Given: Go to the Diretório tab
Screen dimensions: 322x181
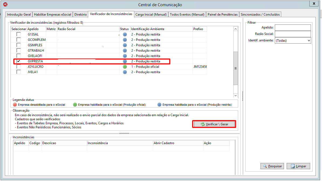Looking at the screenshot, I should (80, 14).
